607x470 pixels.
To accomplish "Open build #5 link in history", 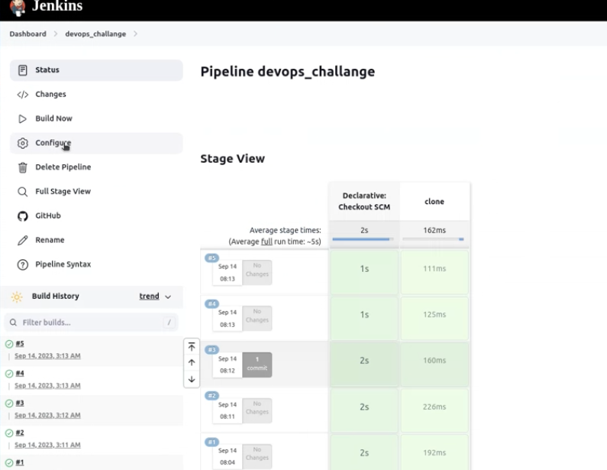I will [20, 344].
